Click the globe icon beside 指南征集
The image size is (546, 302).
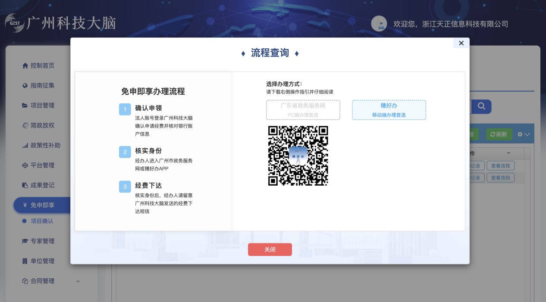point(25,86)
